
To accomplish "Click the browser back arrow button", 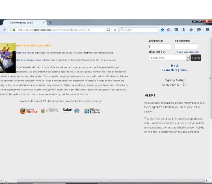I will 4,30.
